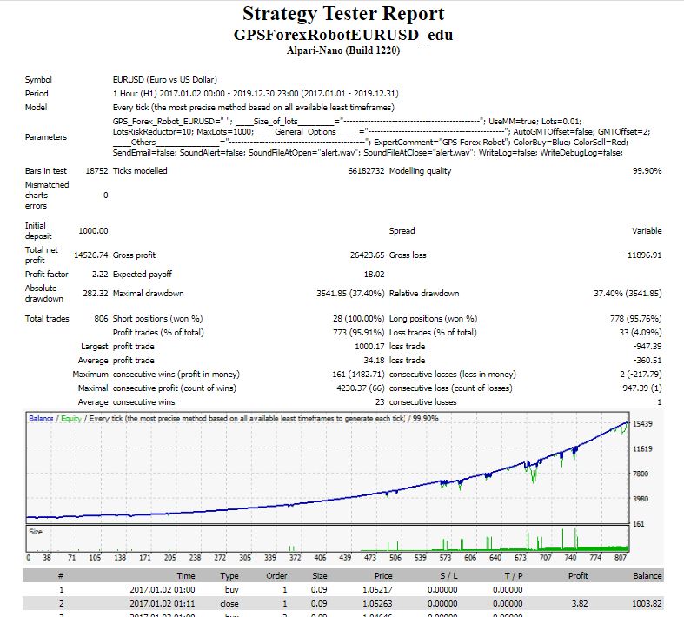Select the buy cell in trade row 1
684x617 pixels.
pos(231,590)
